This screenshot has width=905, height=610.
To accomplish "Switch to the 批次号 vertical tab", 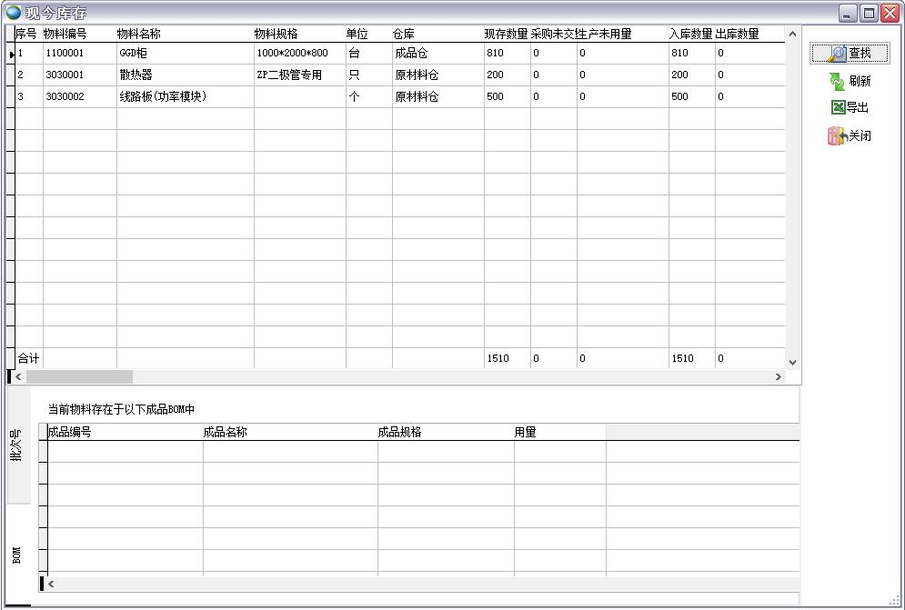I will 17,445.
